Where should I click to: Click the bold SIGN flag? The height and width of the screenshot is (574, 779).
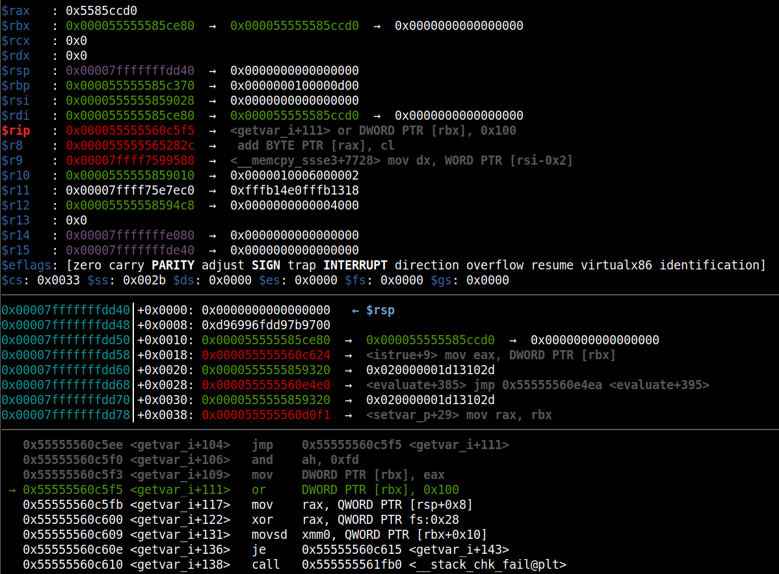tap(266, 265)
